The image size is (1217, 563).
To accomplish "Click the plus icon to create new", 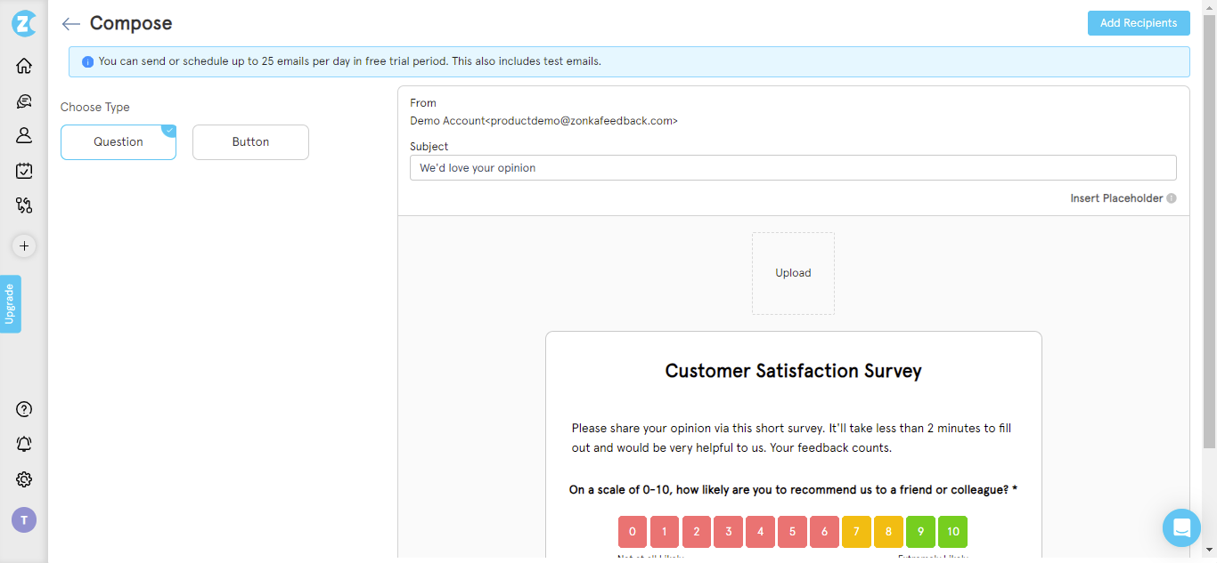I will click(23, 245).
